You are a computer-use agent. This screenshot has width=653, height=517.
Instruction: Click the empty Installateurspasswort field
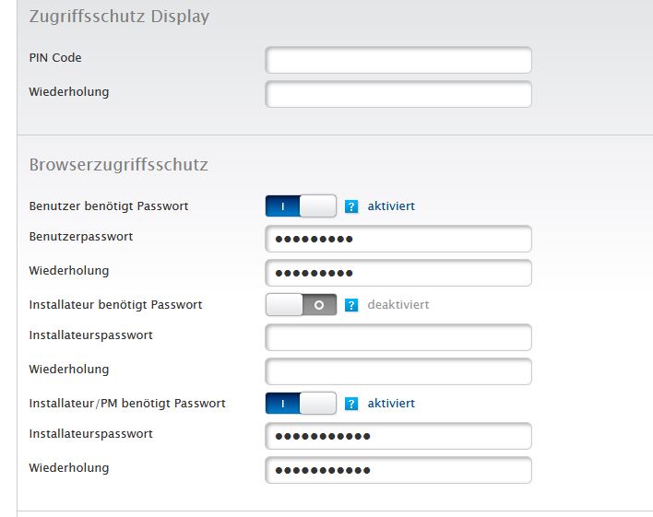click(398, 337)
